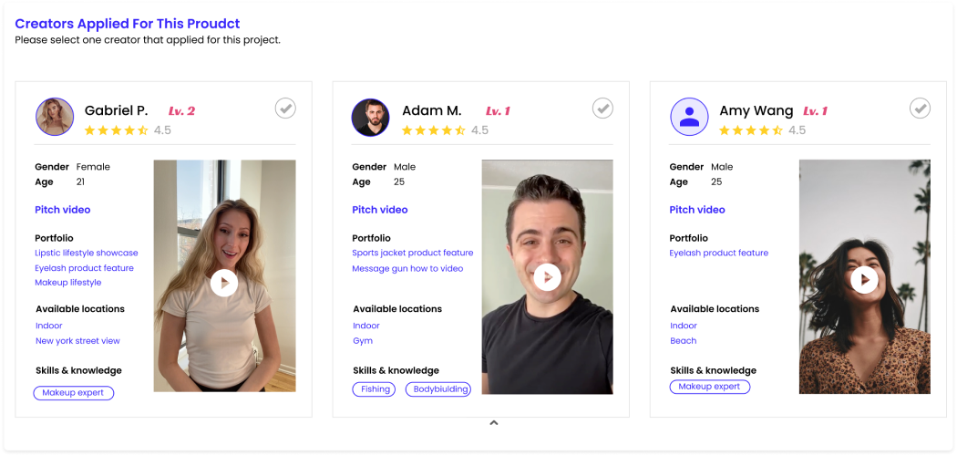
Task: Open Gabriel P.'s profile avatar
Action: click(x=55, y=117)
